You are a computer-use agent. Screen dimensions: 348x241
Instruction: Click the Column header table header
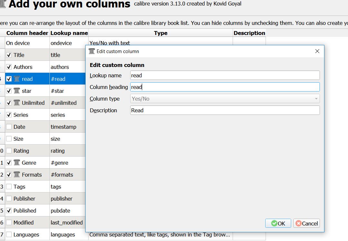27,33
